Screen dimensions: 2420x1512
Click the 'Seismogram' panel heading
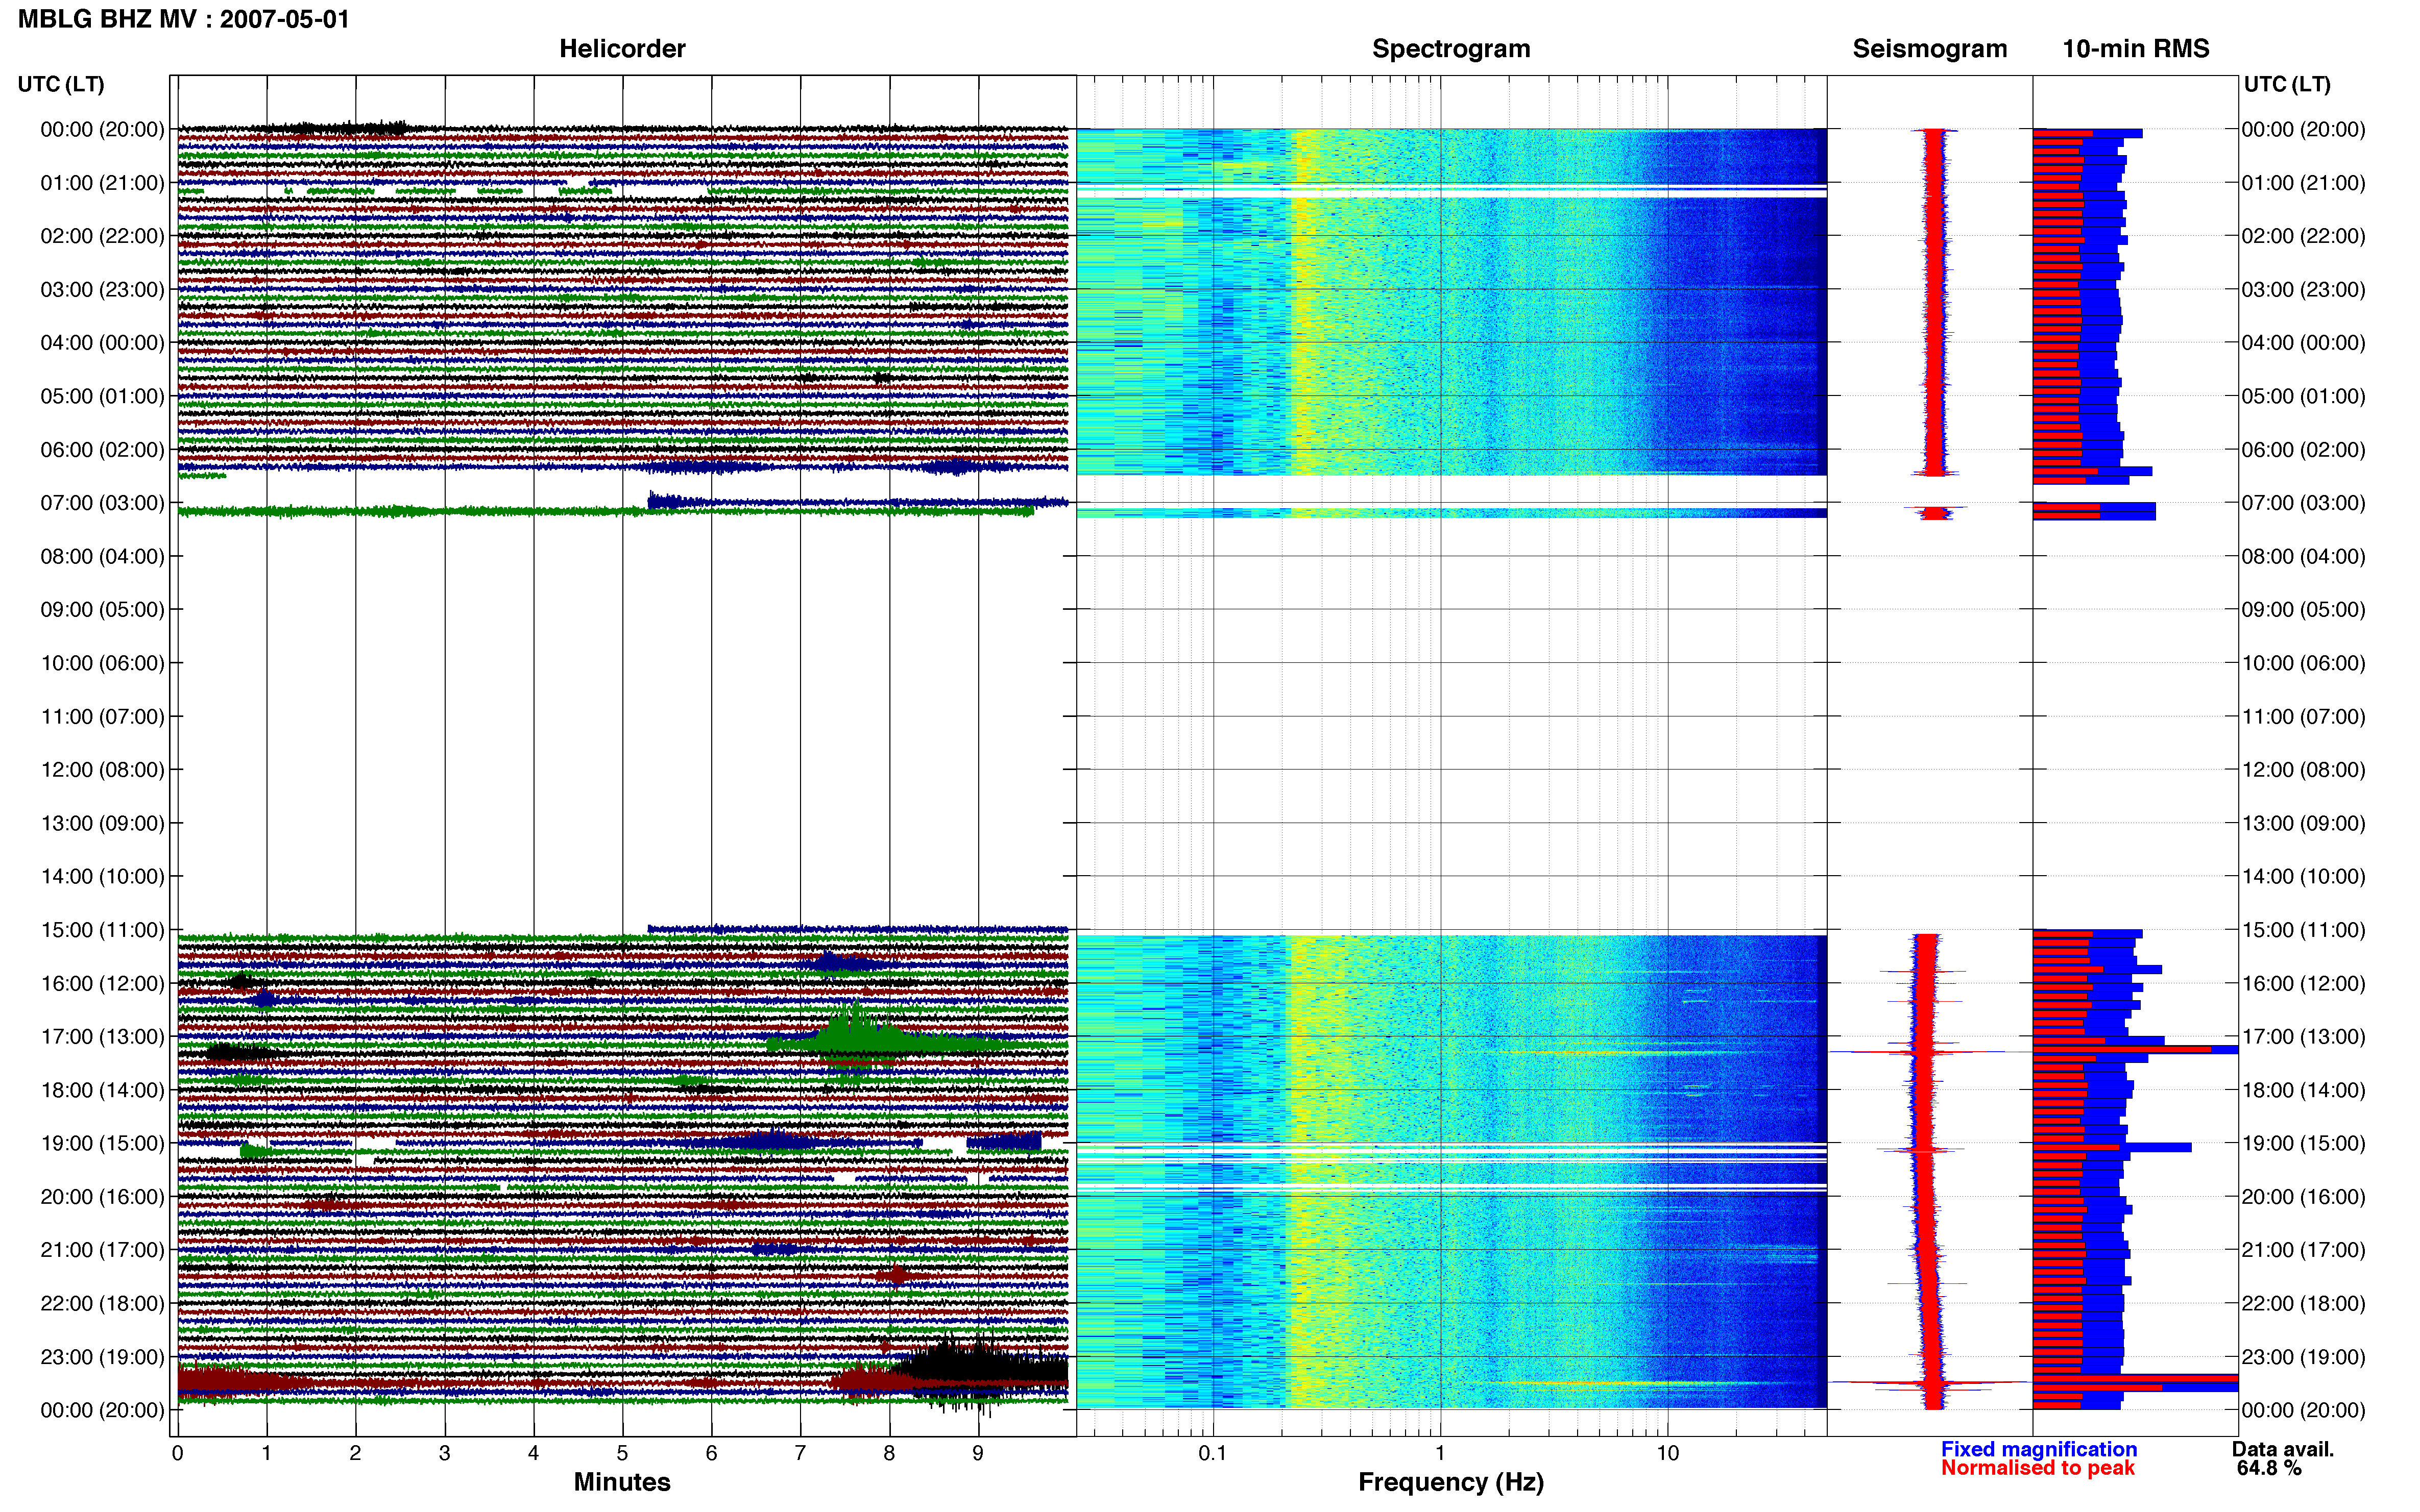[1929, 49]
